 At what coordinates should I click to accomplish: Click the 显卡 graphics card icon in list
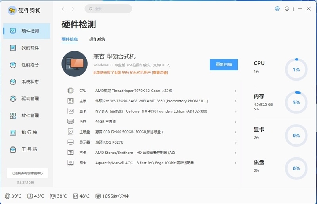[x=71, y=111]
